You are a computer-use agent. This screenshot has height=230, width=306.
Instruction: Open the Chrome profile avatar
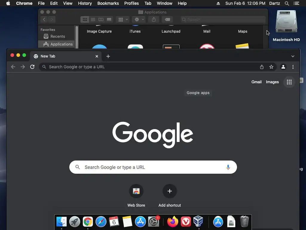[x=283, y=67]
